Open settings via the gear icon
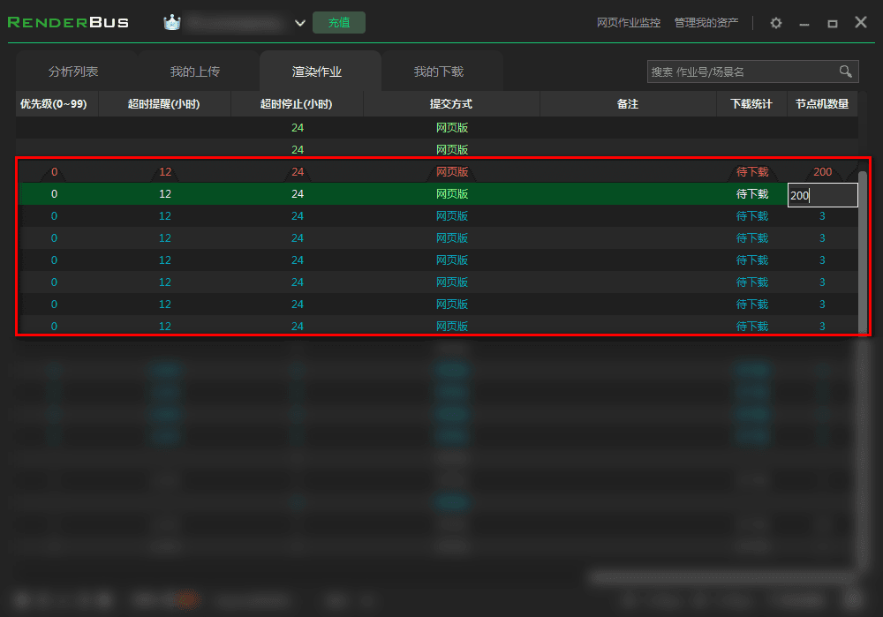This screenshot has width=883, height=617. tap(776, 23)
